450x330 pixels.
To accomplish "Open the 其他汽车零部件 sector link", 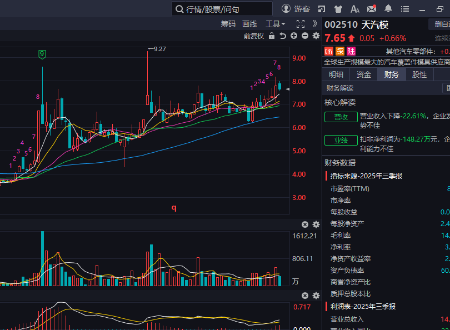I will (x=411, y=52).
